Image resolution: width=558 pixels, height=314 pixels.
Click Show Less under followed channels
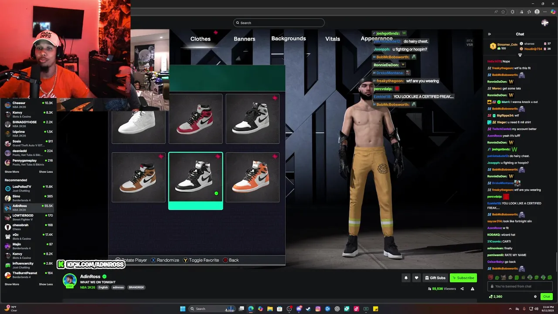(x=46, y=172)
